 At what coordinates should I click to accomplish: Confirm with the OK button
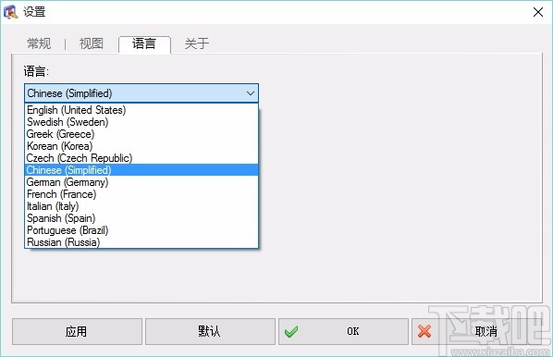tap(343, 331)
